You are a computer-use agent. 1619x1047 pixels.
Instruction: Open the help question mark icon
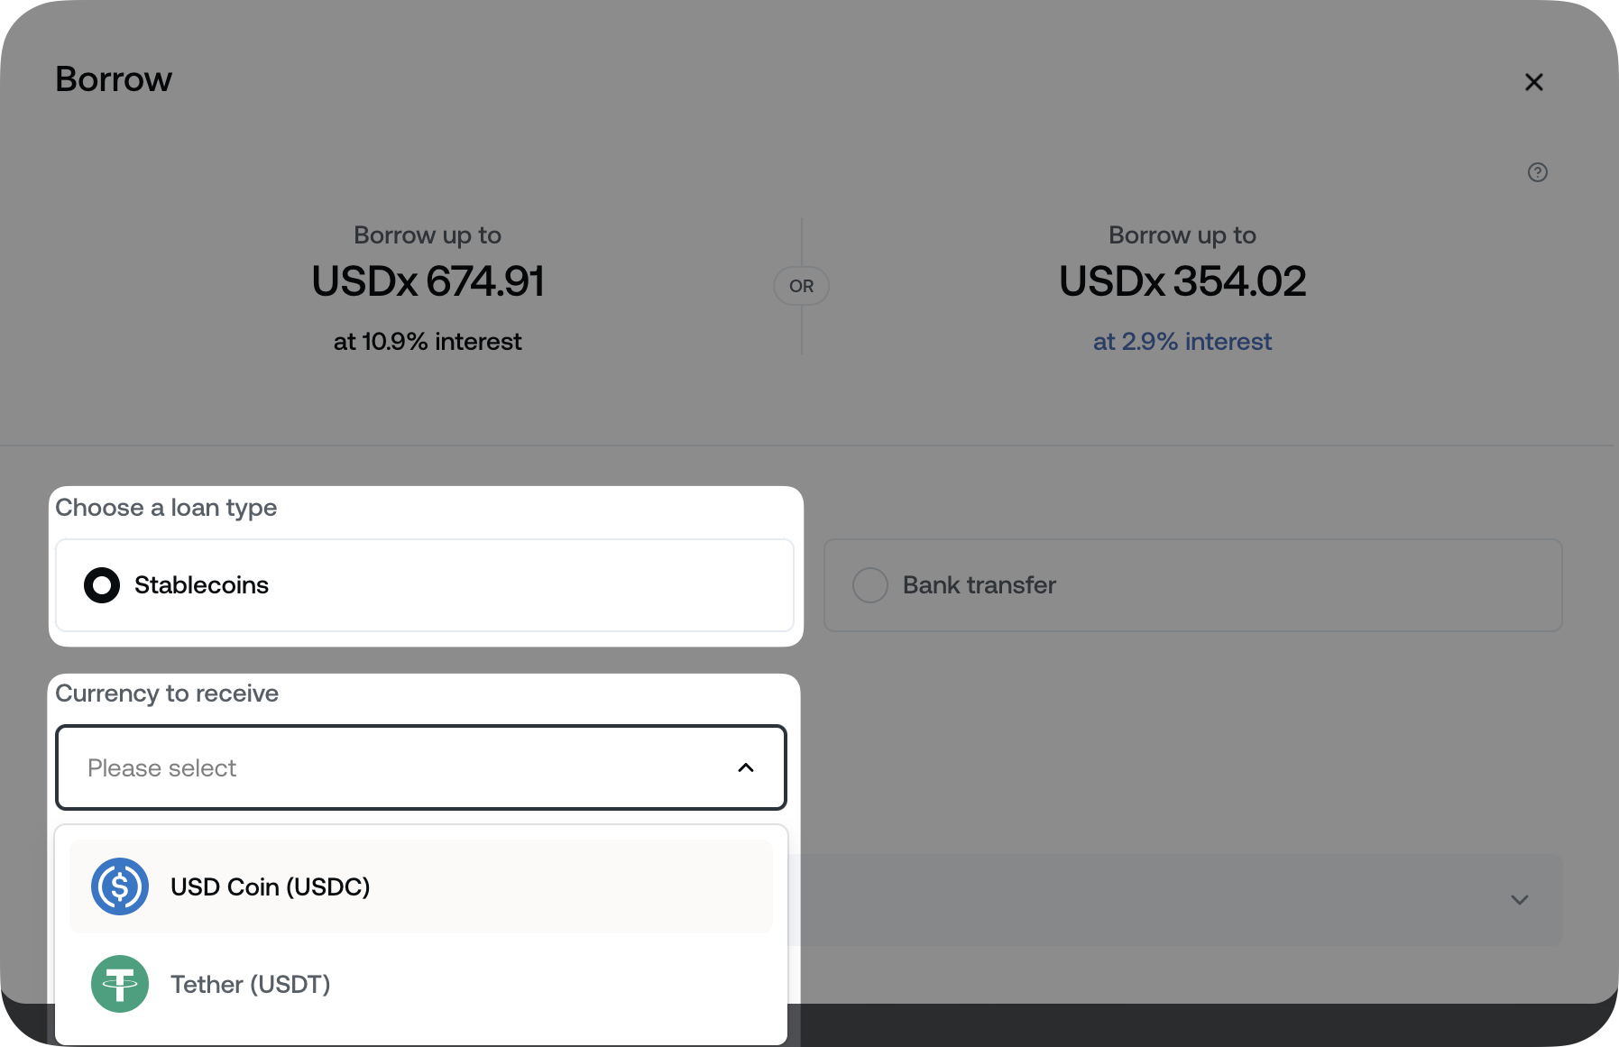(x=1537, y=172)
